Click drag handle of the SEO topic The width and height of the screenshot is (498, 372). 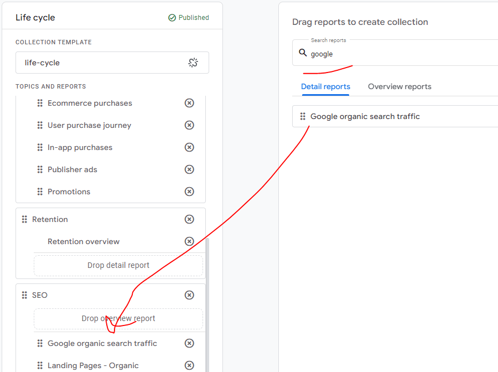click(24, 295)
